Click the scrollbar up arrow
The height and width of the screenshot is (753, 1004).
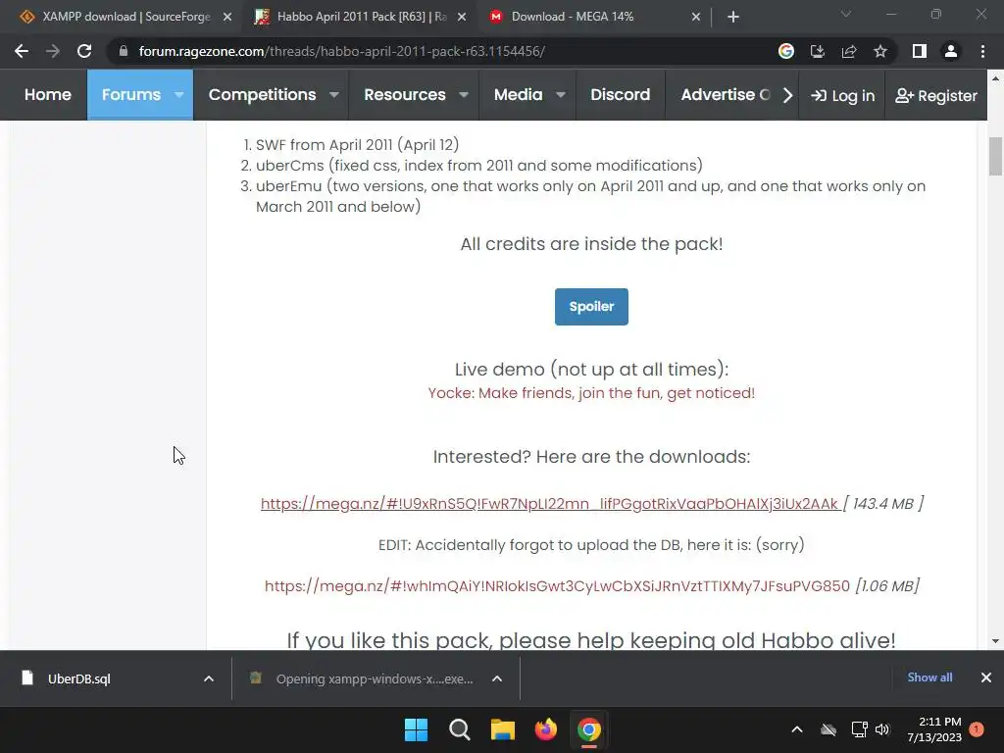[995, 78]
